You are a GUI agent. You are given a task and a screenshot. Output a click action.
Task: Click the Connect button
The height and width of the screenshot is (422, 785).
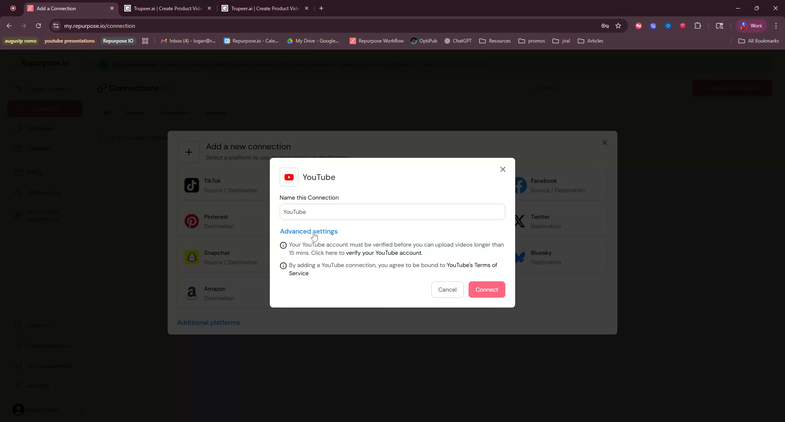click(487, 289)
